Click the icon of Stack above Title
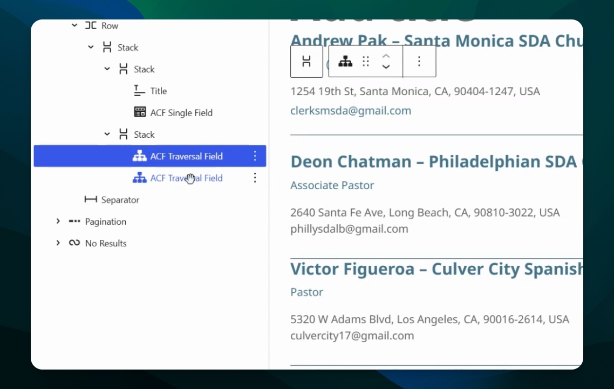The height and width of the screenshot is (389, 614). tap(124, 69)
